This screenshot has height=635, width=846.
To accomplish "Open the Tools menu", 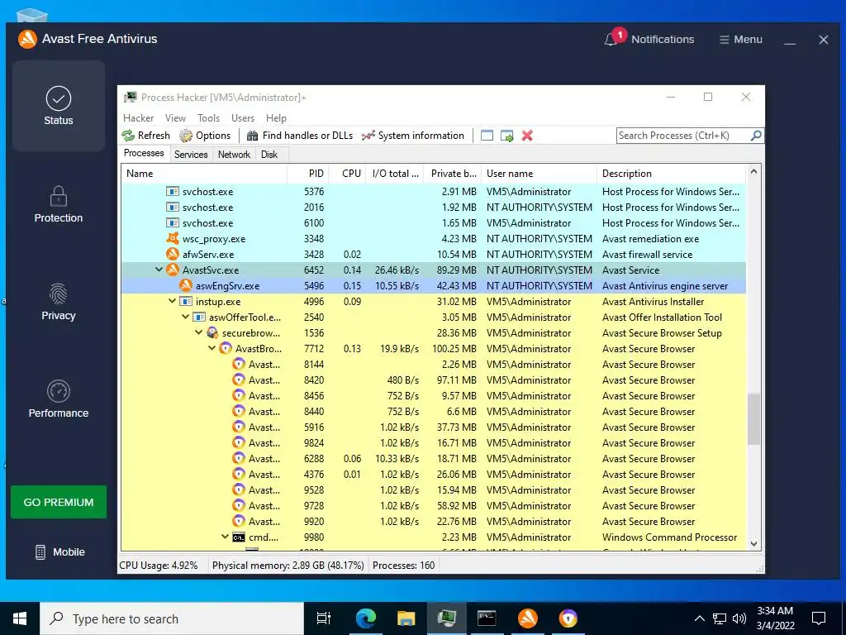I will click(208, 117).
